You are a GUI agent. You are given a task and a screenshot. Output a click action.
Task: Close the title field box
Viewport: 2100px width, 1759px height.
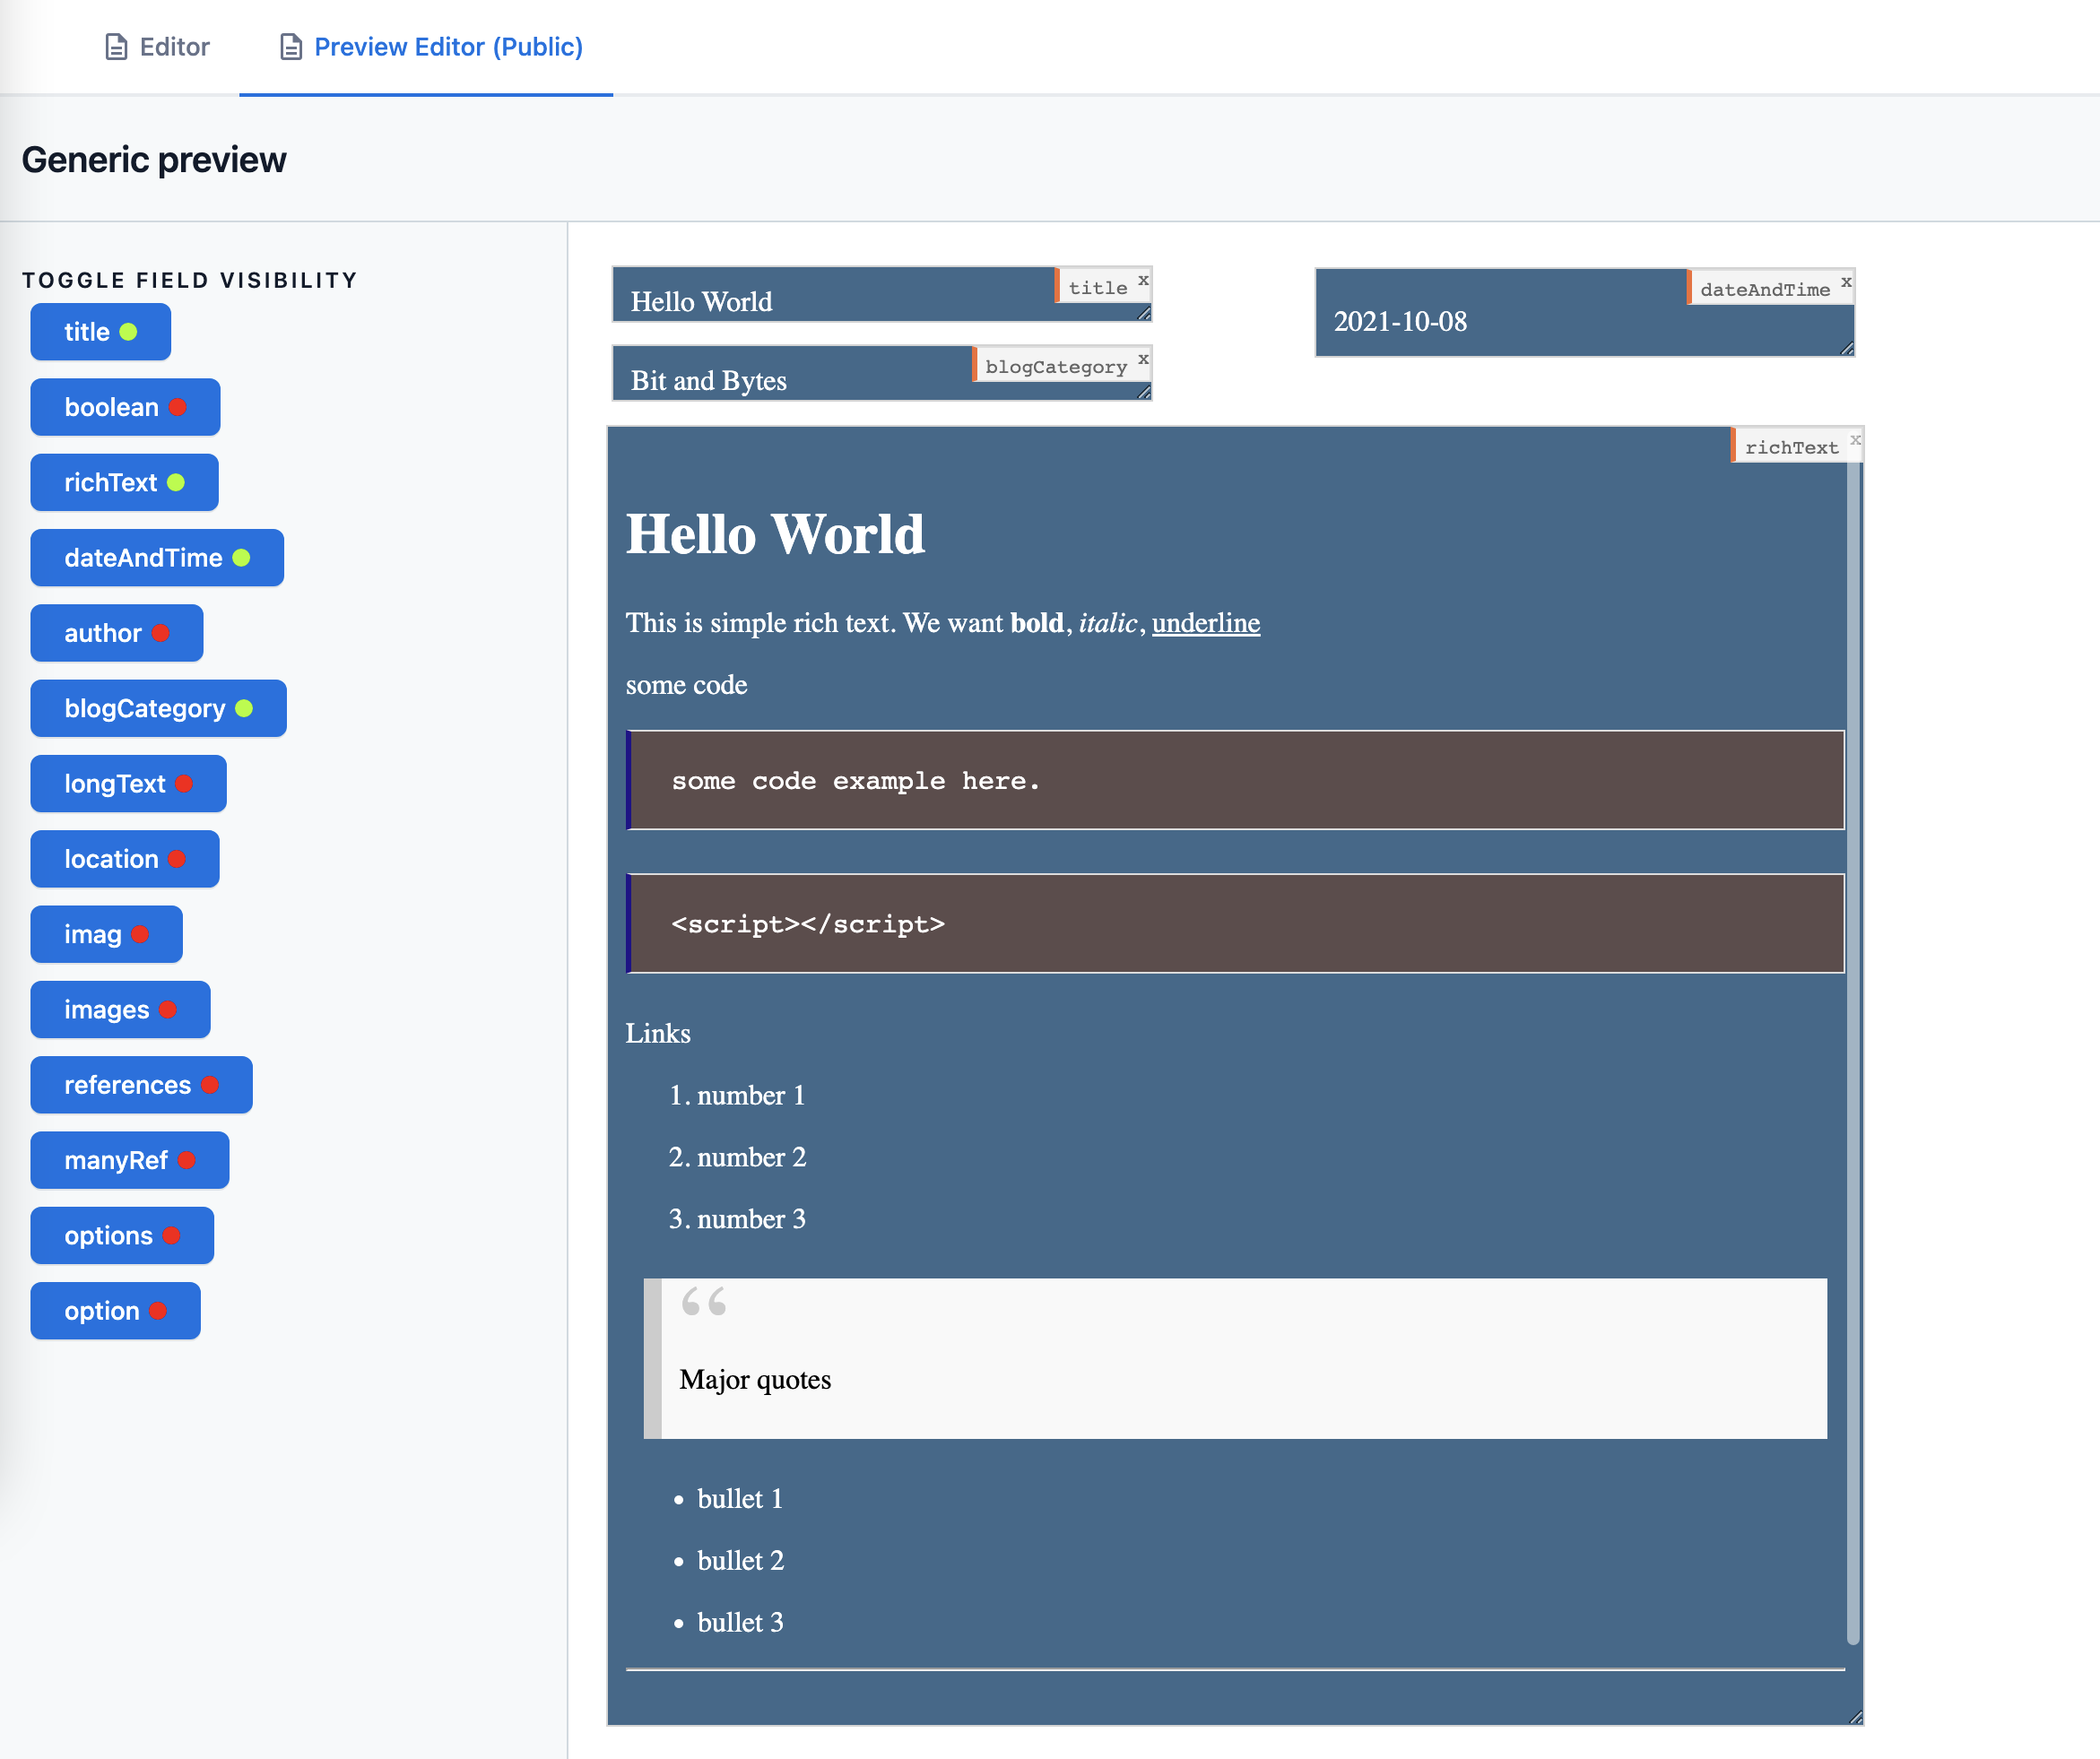pos(1143,280)
